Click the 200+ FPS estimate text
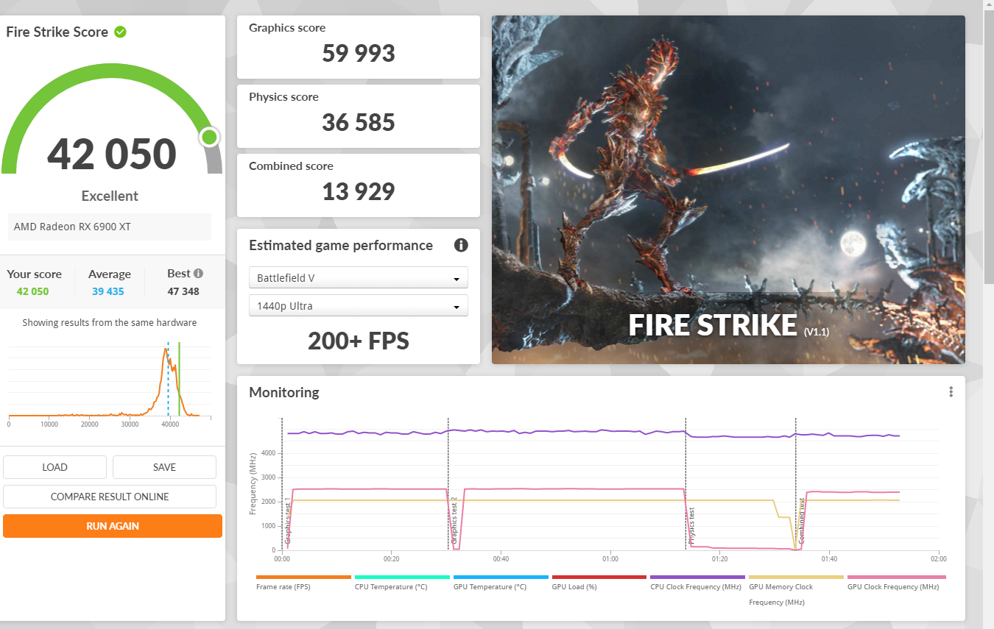 tap(359, 341)
